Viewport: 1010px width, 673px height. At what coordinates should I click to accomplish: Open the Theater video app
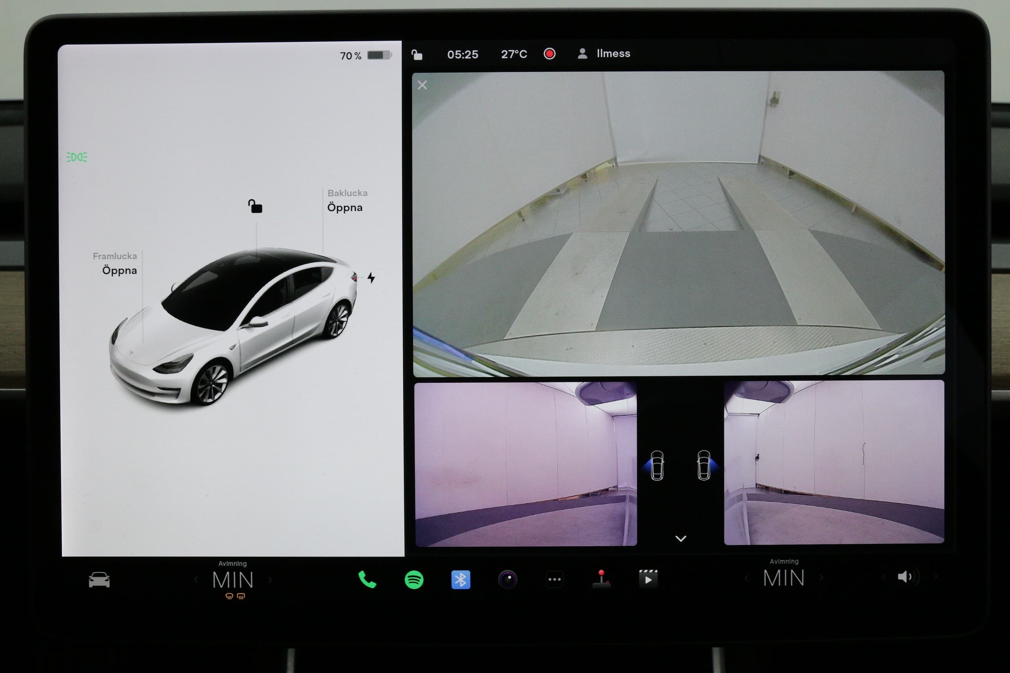click(648, 578)
